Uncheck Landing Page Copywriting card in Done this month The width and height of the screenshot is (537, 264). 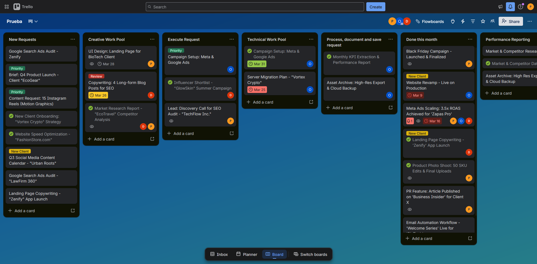(409, 139)
